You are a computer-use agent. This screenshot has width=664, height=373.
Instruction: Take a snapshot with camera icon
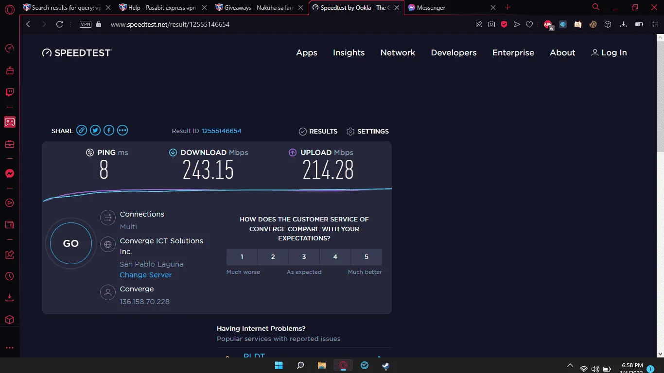click(491, 24)
